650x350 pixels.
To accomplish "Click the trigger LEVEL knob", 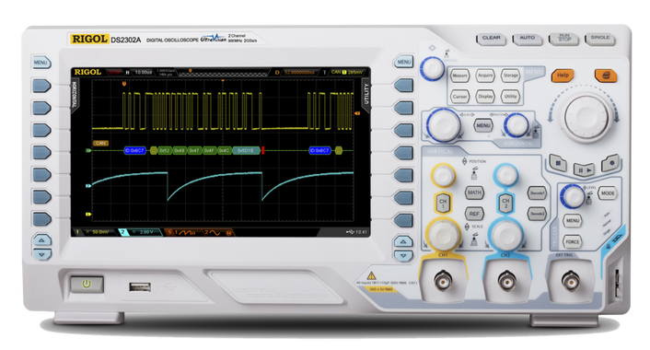I will [x=573, y=196].
